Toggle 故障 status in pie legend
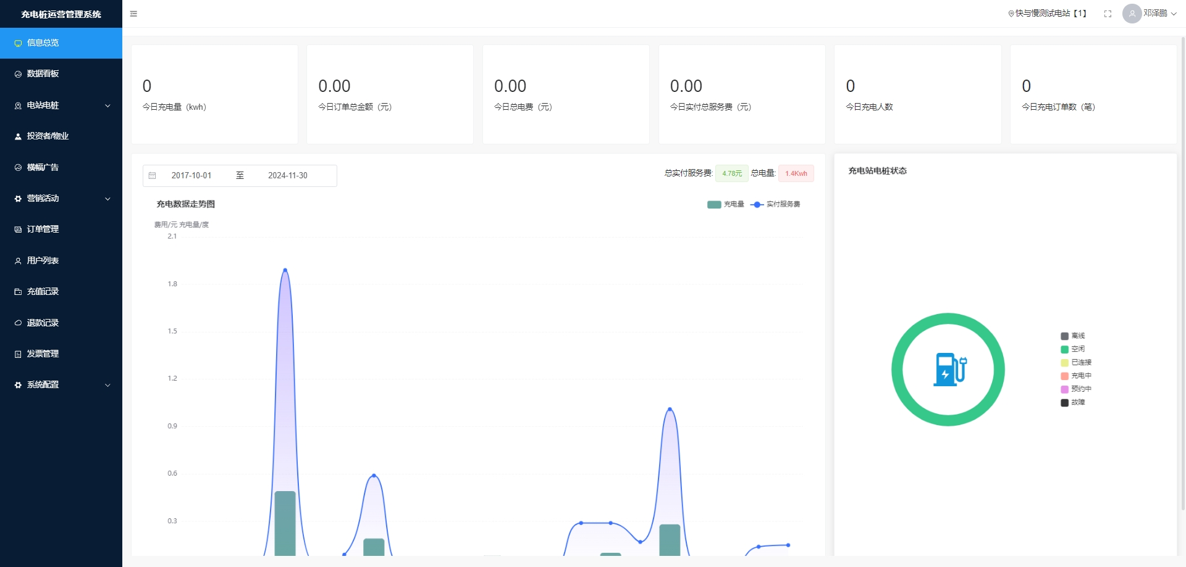1186x567 pixels. 1073,402
